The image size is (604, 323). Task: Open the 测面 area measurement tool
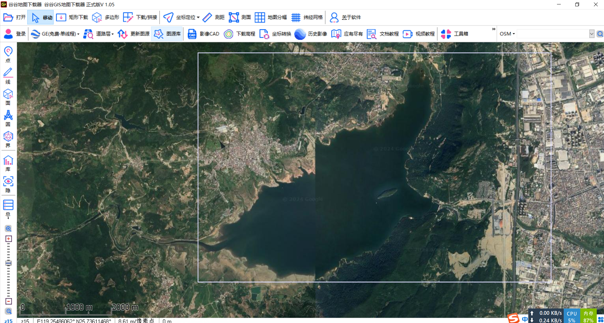coord(240,17)
